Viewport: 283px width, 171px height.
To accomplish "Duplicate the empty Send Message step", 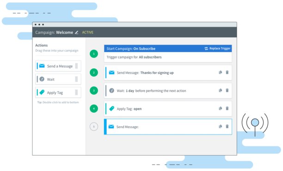I will coord(221,127).
